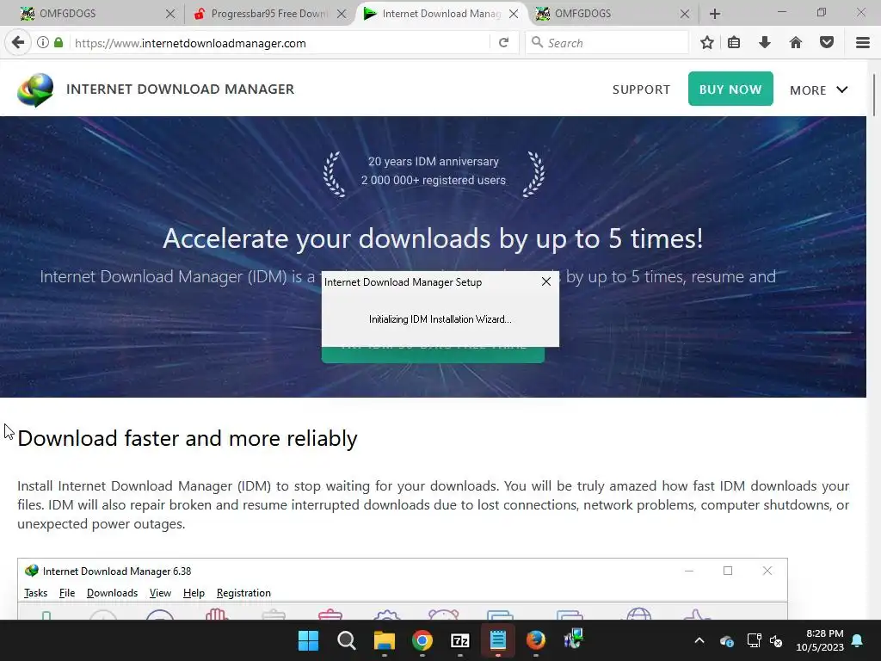Viewport: 881px width, 661px height.
Task: Switch to Firefox on taskbar
Action: [x=536, y=640]
